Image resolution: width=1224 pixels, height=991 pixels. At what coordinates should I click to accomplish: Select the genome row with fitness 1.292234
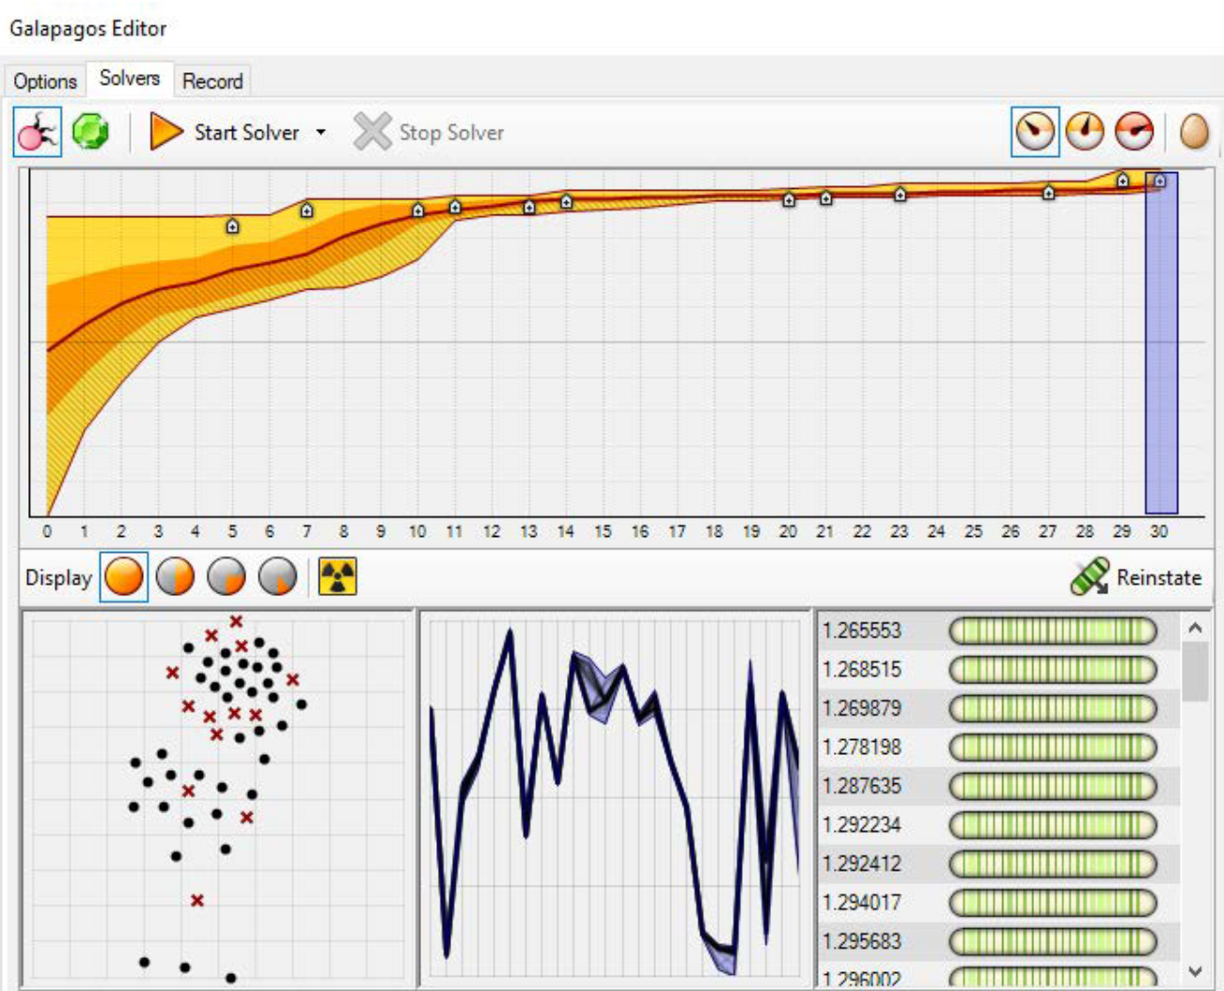(998, 825)
